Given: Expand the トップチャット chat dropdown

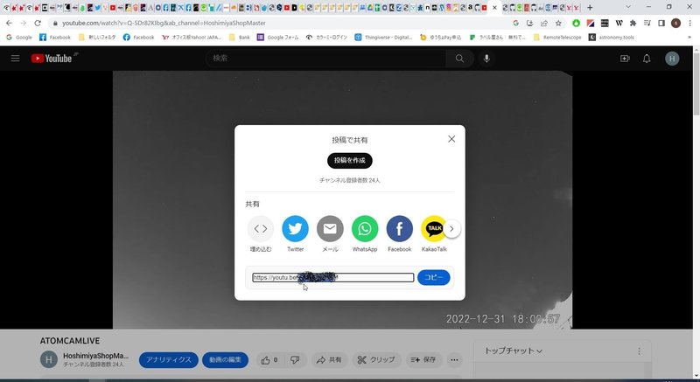Looking at the screenshot, I should (x=514, y=351).
